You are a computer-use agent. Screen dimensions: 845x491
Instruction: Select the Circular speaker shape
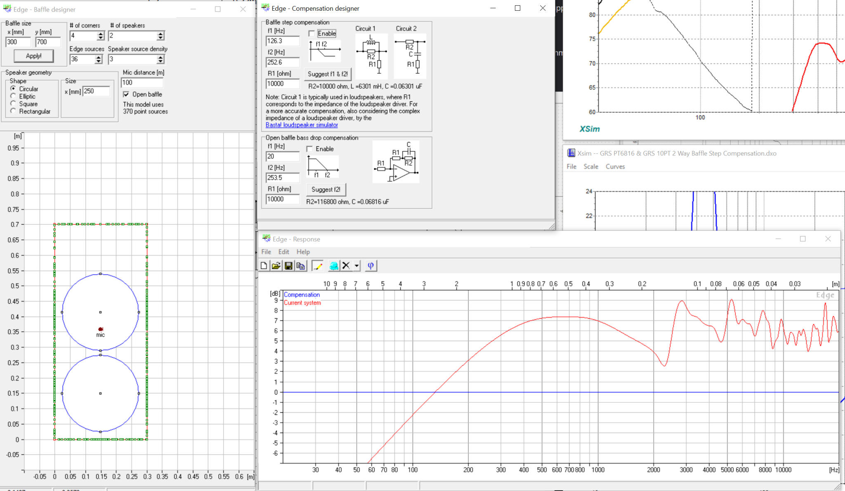[x=13, y=89]
